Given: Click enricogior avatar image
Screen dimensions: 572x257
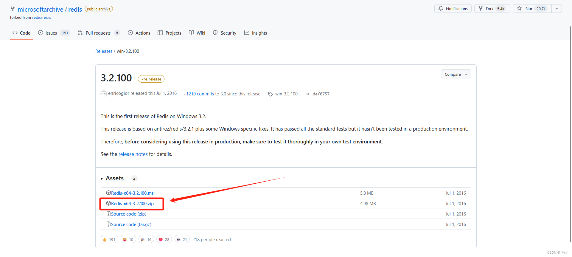Looking at the screenshot, I should pos(104,94).
